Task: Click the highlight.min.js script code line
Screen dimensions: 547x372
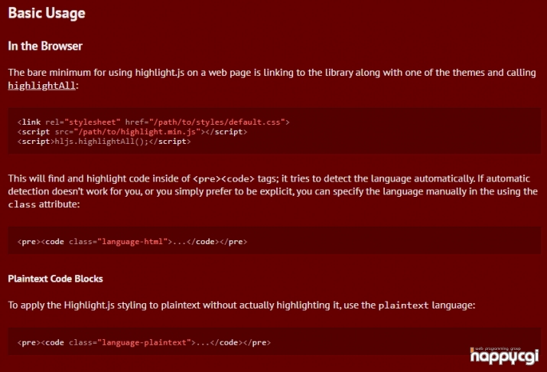Action: click(132, 132)
